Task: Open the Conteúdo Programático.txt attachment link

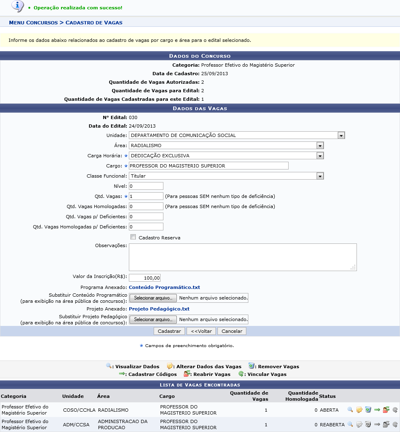Action: pos(164,287)
